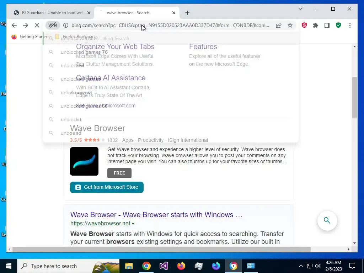Go forward with the forward arrow
This screenshot has width=364, height=273.
(x=26, y=25)
